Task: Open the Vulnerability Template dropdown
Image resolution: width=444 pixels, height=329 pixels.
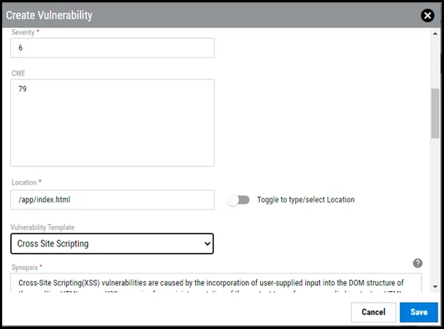Action: [112, 244]
